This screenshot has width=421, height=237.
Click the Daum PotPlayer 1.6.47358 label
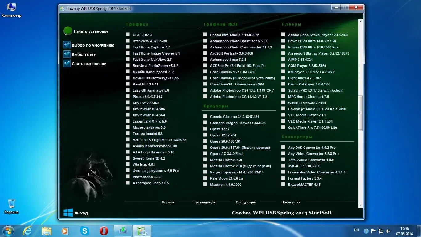pyautogui.click(x=309, y=84)
